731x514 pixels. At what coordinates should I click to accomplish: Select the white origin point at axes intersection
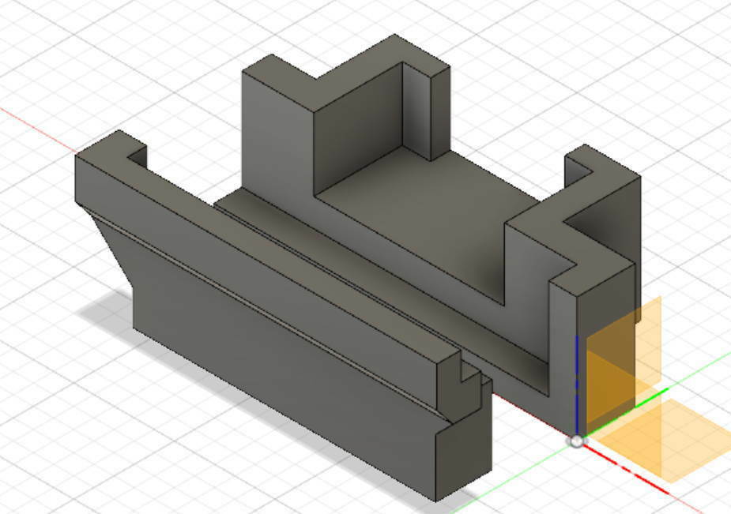[577, 441]
